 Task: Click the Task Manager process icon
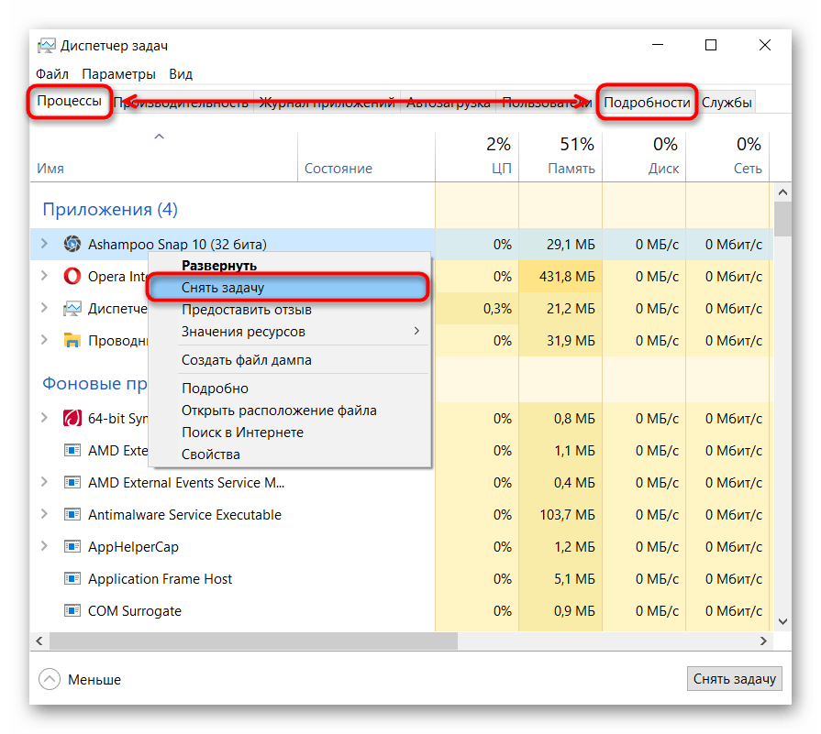tap(72, 309)
